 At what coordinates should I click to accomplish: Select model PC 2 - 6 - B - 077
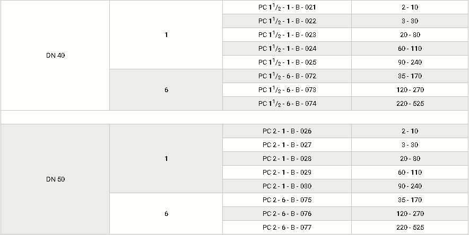click(287, 227)
